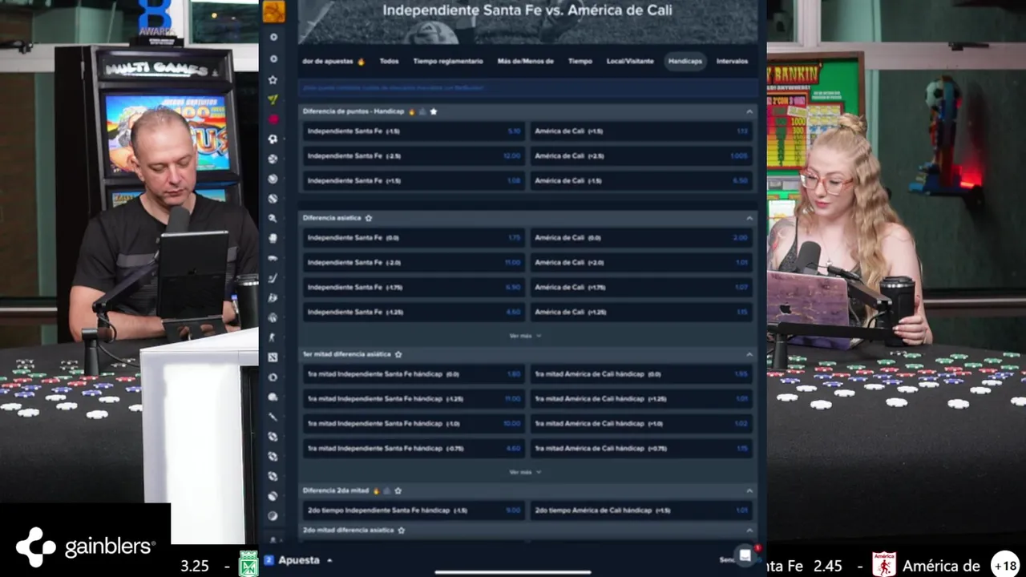Image resolution: width=1026 pixels, height=577 pixels.
Task: Switch to the Intervalos tab
Action: [x=732, y=61]
